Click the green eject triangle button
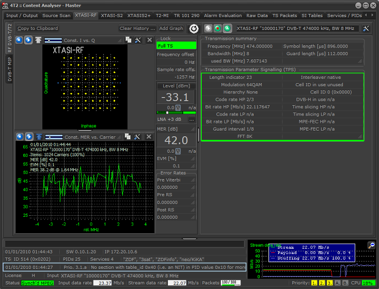 click(x=227, y=28)
